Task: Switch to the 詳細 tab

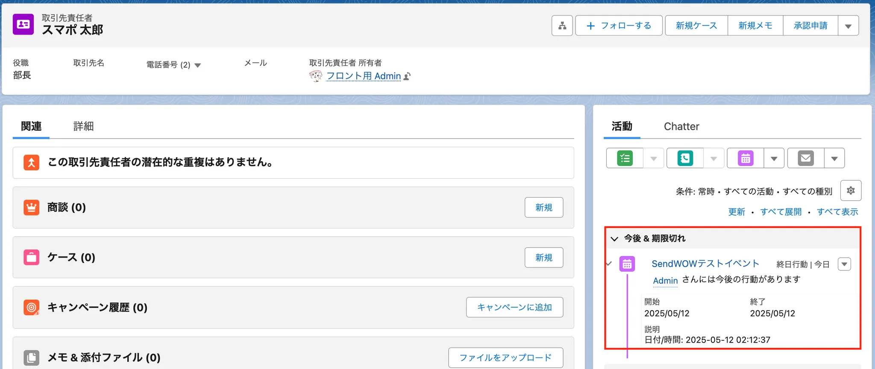Action: (83, 126)
